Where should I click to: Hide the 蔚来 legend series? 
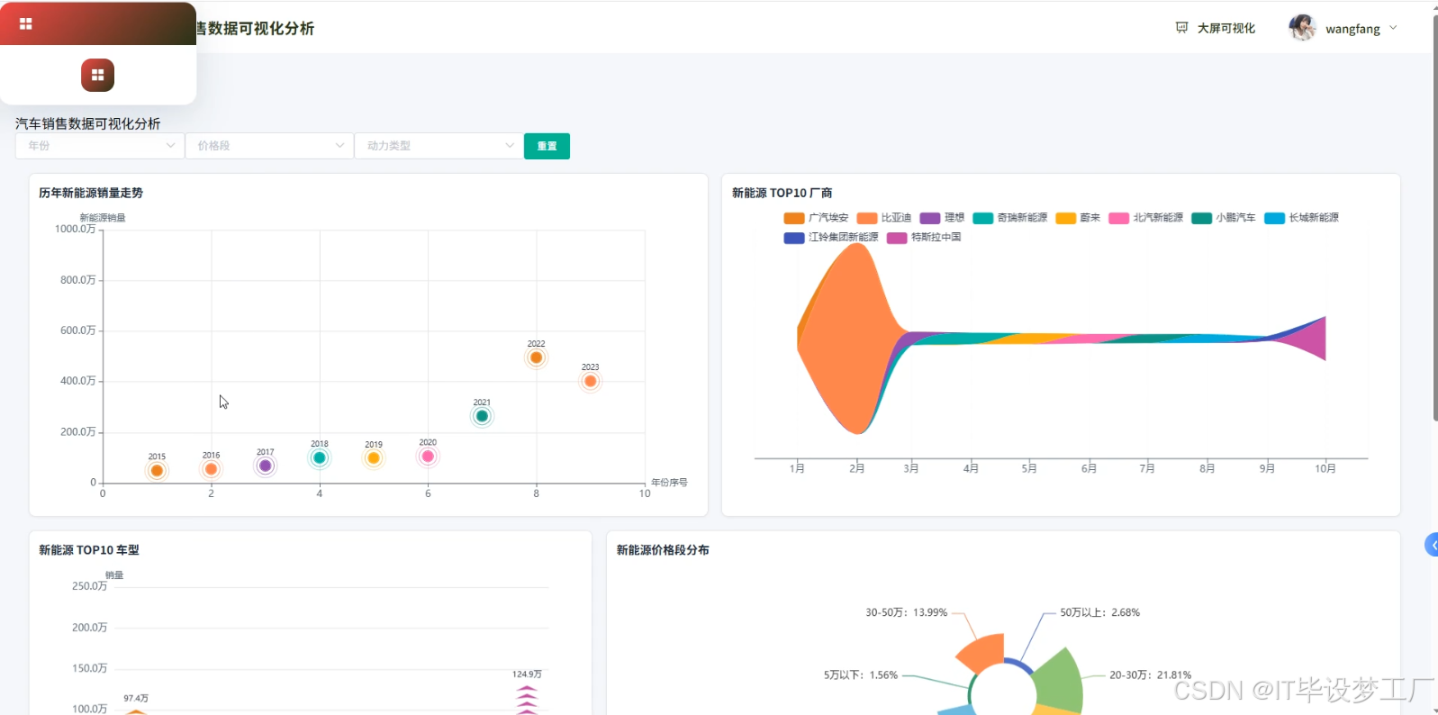1078,218
